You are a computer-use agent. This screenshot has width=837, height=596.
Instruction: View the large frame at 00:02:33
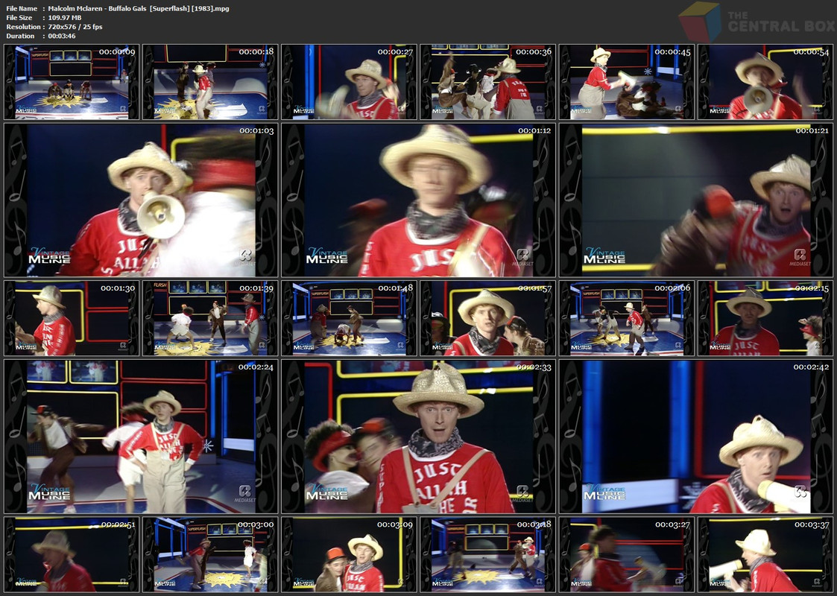click(419, 437)
